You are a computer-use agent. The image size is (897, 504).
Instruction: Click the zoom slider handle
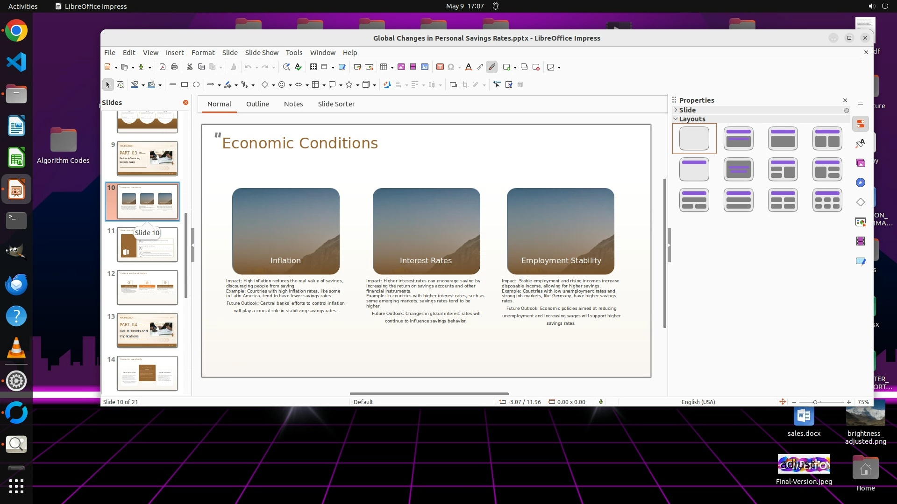tap(815, 402)
